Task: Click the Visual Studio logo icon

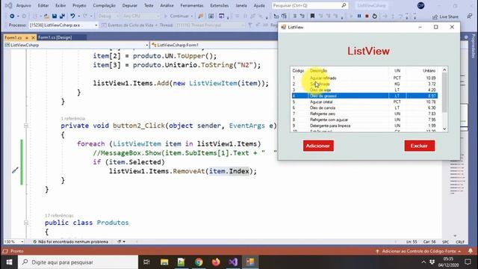Action: point(8,5)
